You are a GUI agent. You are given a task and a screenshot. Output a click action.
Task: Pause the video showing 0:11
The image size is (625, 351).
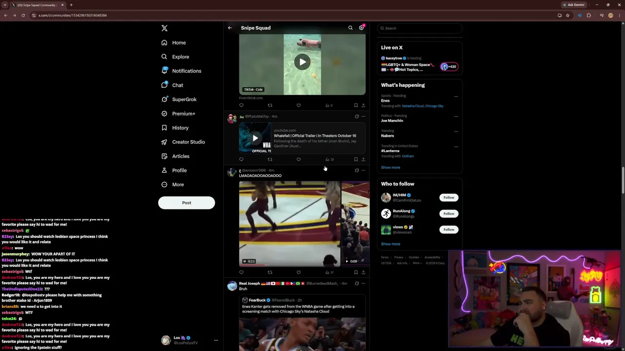point(245,261)
